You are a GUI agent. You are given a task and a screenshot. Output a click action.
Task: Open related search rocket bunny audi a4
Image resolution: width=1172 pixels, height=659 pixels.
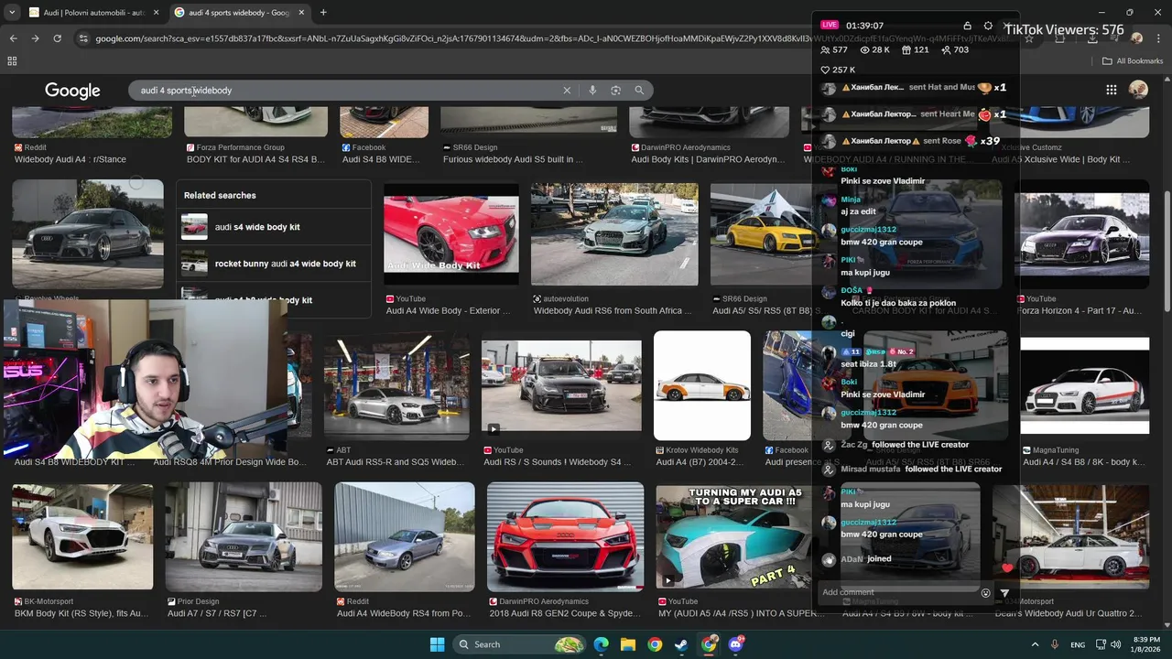click(274, 264)
